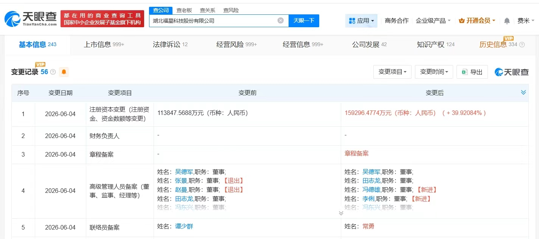The width and height of the screenshot is (539, 239).
Task: Open the 变更时间 filter dropdown
Action: pos(434,72)
